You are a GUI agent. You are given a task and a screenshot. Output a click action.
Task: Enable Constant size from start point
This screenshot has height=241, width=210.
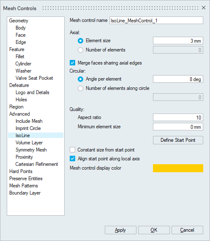[x=72, y=150]
